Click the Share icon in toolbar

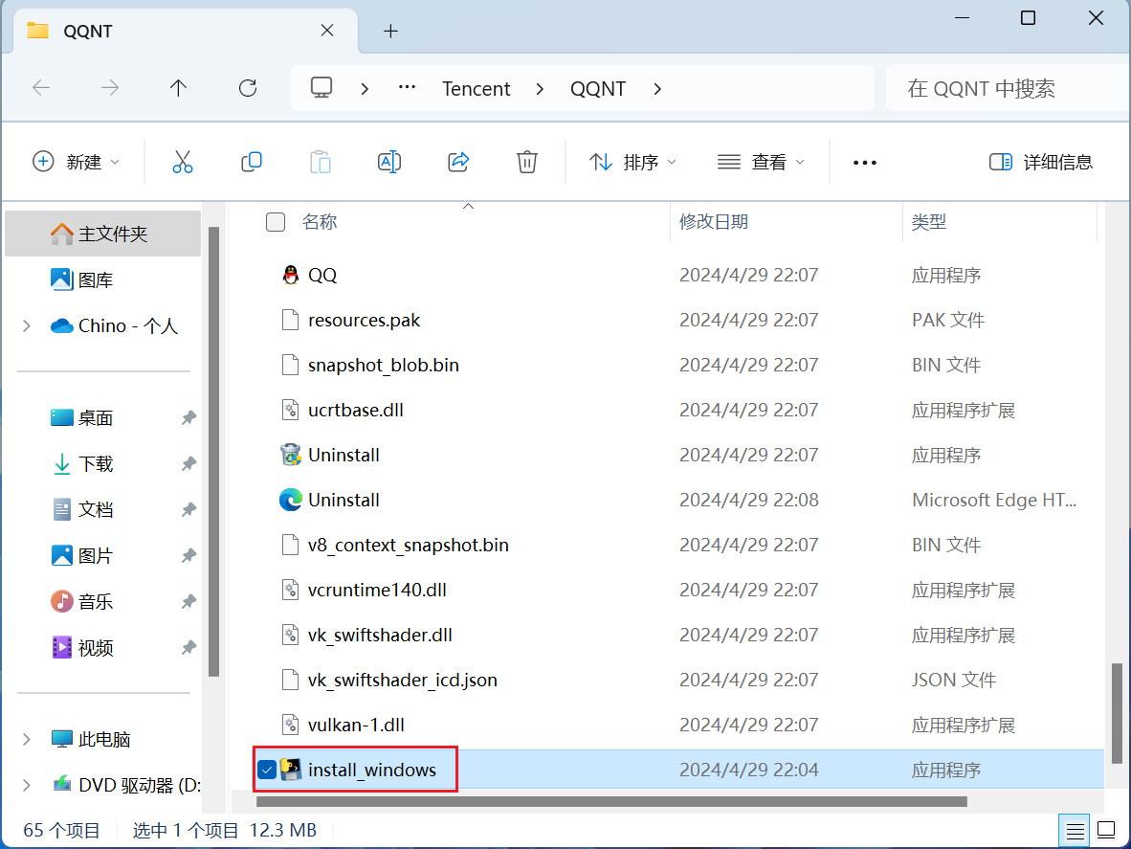tap(458, 162)
